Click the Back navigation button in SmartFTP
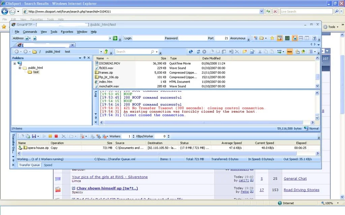This screenshot has width=345, height=215. pos(17,51)
